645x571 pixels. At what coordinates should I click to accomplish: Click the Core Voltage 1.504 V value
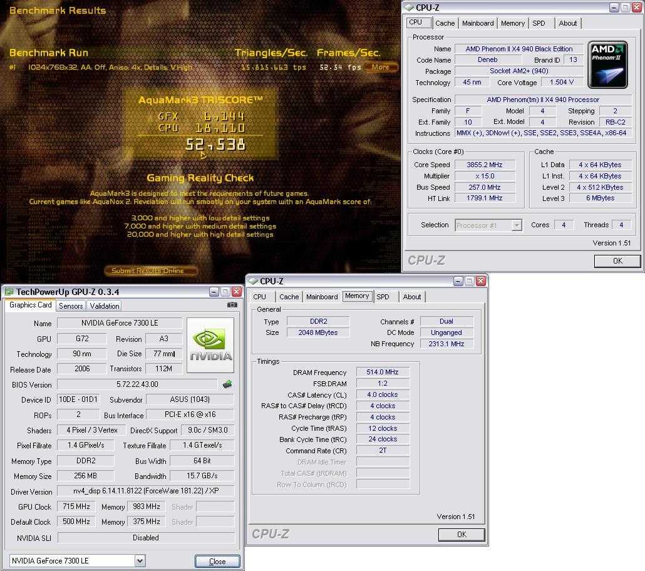562,82
